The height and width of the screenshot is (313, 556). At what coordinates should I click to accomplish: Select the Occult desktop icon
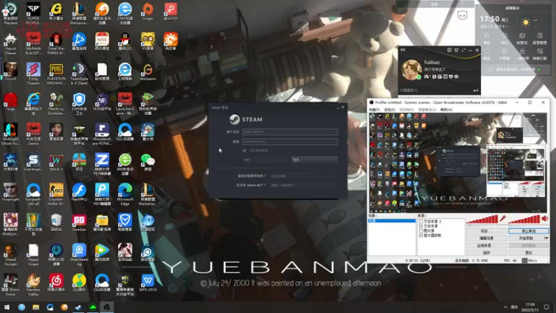click(10, 72)
